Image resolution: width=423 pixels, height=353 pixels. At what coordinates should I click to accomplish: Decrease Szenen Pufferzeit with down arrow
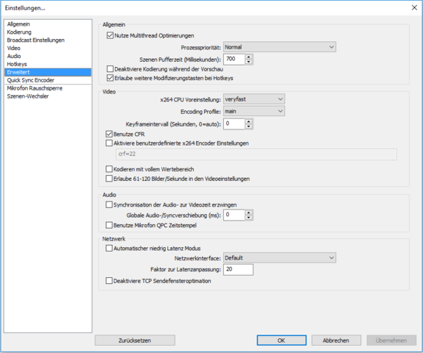249,62
